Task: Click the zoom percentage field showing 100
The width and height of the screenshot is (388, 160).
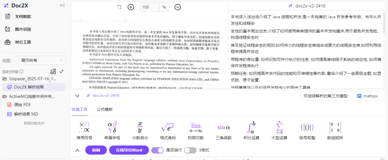Action: (149, 7)
